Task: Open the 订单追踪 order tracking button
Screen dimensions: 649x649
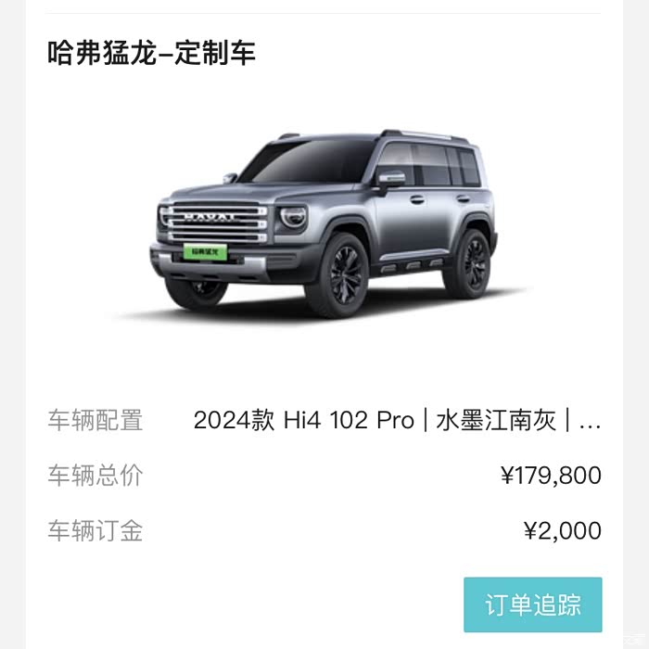Action: point(533,604)
